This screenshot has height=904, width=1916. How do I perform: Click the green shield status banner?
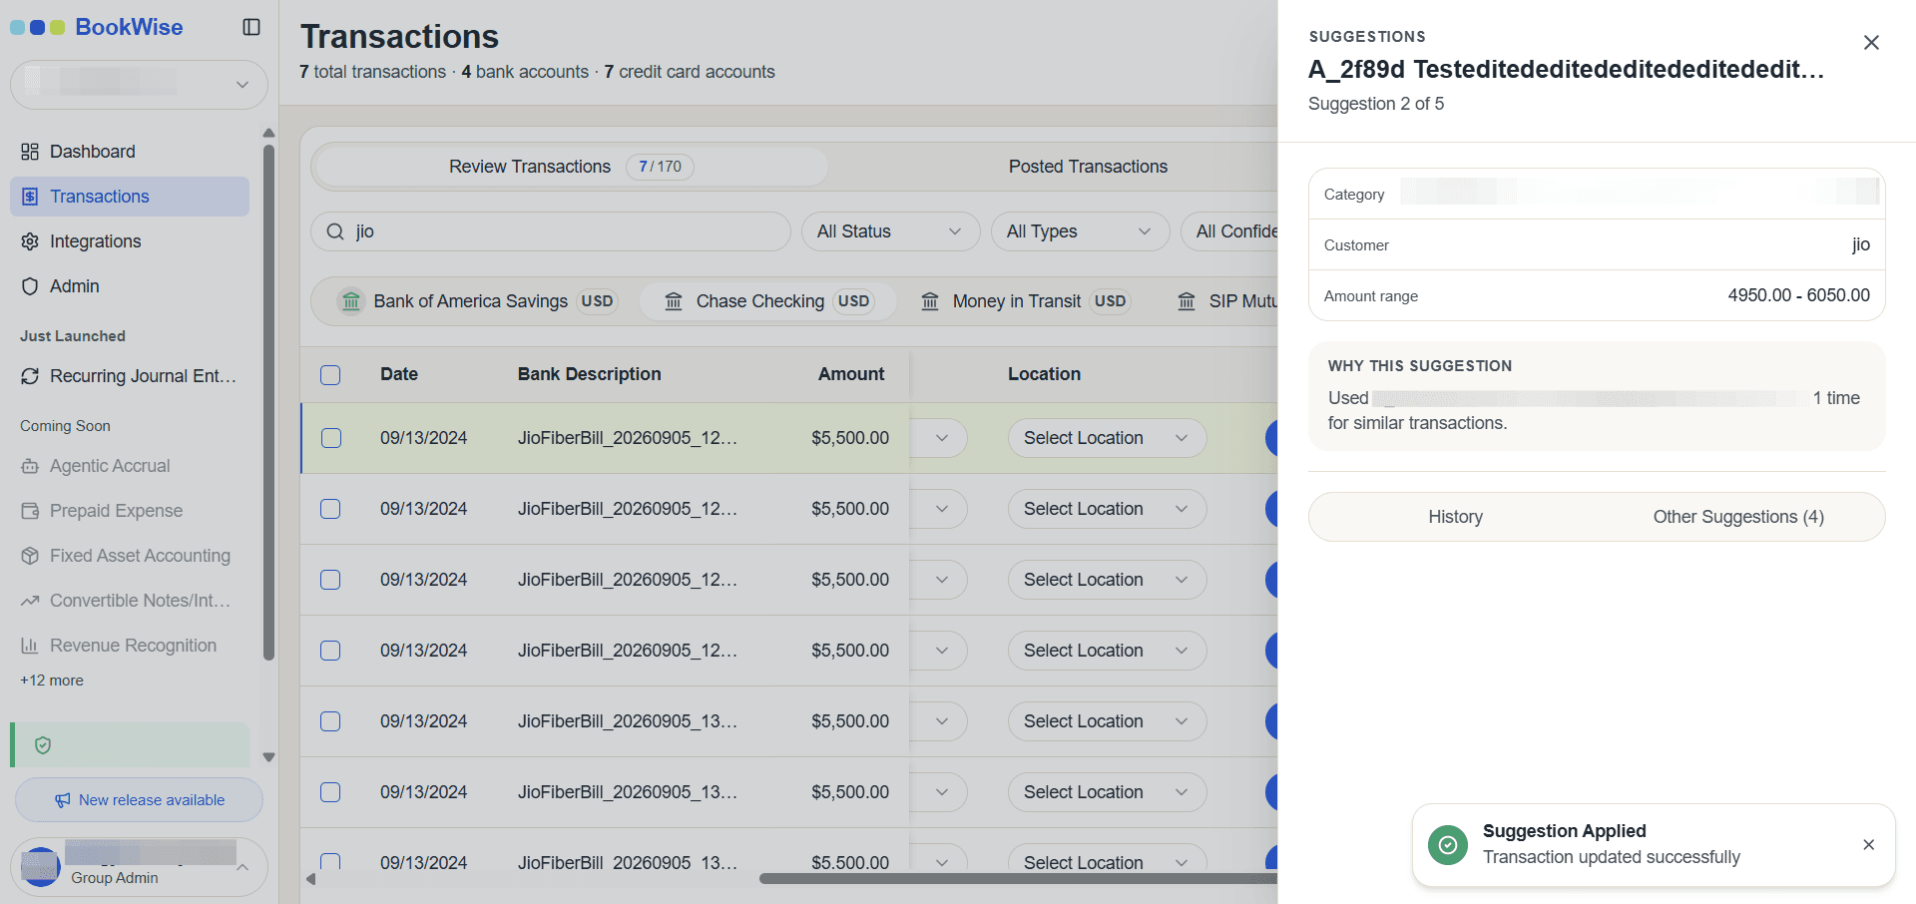(130, 745)
